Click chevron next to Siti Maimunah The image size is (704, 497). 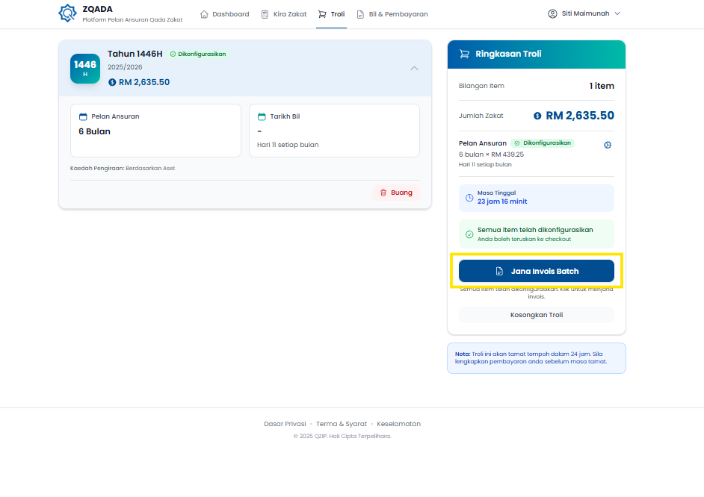(x=617, y=13)
